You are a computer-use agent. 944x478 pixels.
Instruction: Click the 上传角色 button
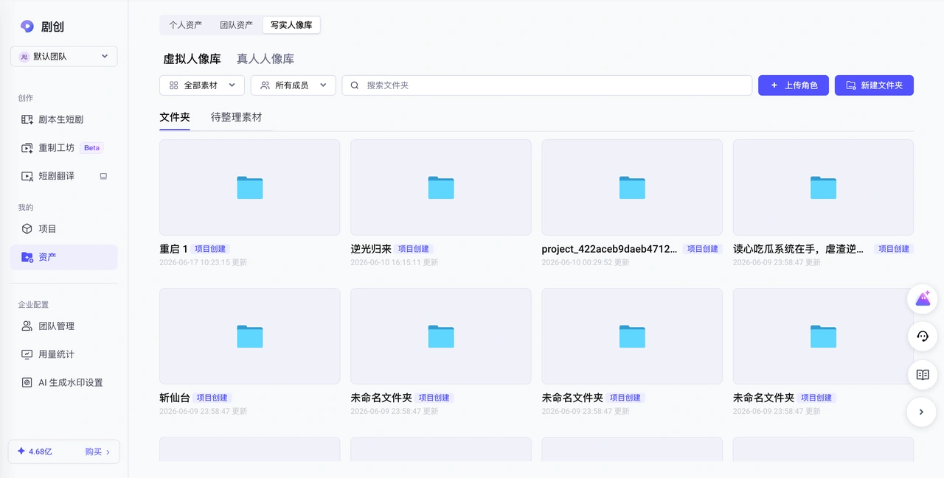point(794,85)
